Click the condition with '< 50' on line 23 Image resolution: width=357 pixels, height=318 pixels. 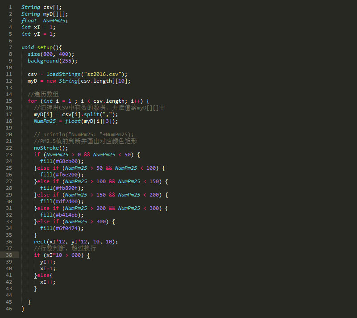(x=87, y=155)
